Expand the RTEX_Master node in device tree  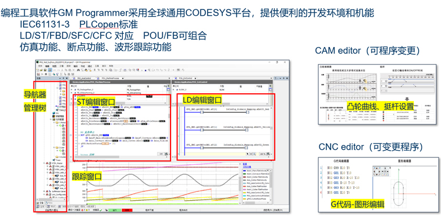pos(44,163)
